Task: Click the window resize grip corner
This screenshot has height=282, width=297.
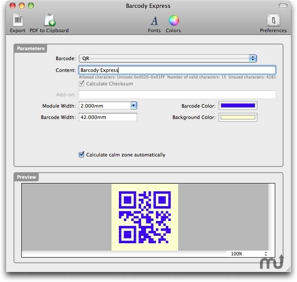Action: click(x=288, y=269)
